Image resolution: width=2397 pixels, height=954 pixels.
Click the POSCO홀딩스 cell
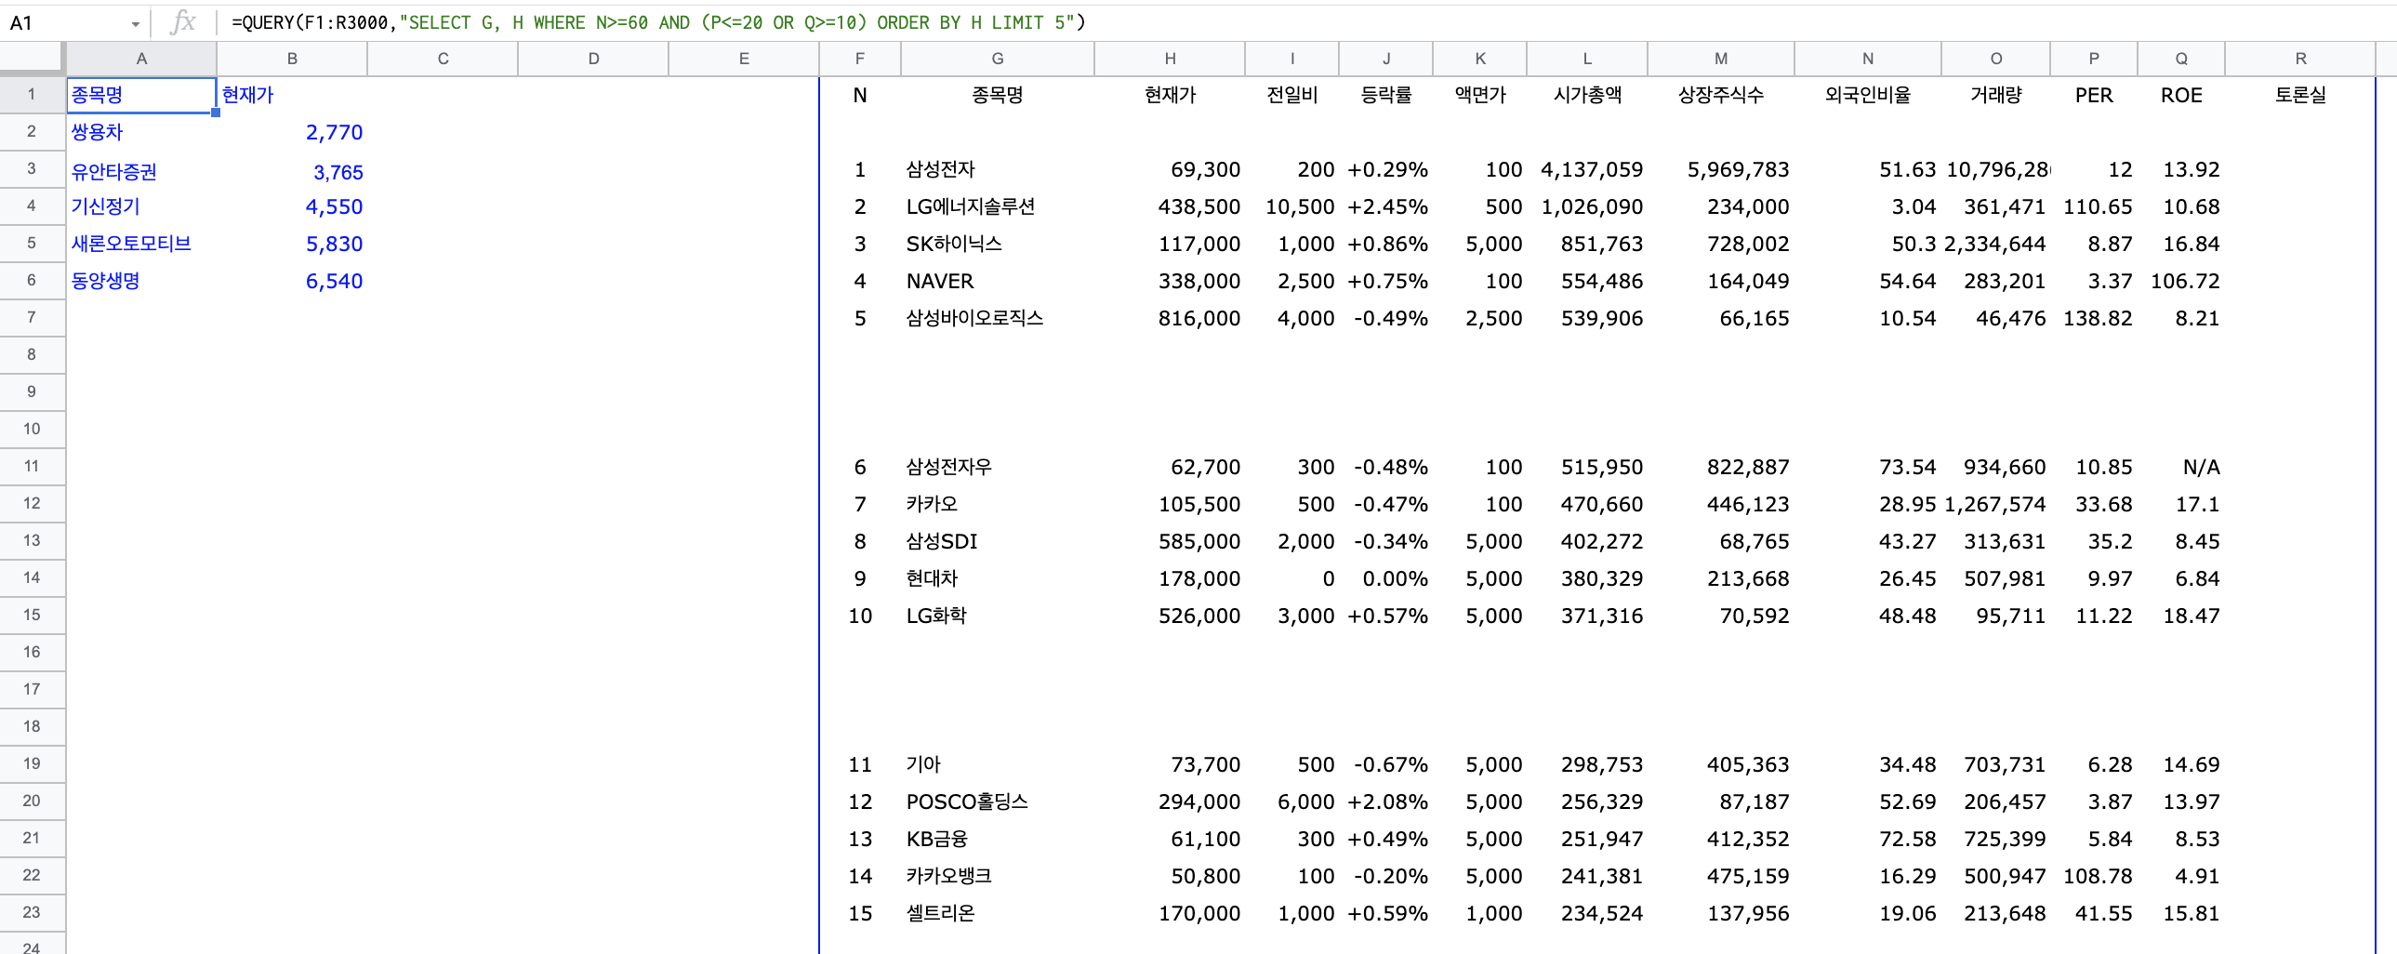pos(998,802)
